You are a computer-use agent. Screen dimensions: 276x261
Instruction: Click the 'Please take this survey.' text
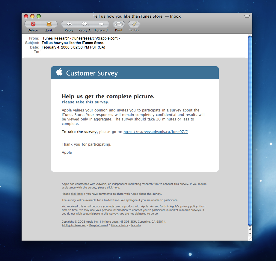tap(85, 102)
